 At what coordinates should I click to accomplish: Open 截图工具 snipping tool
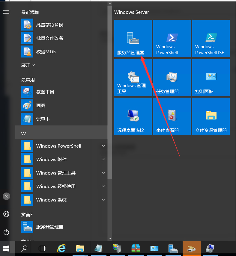[61, 92]
